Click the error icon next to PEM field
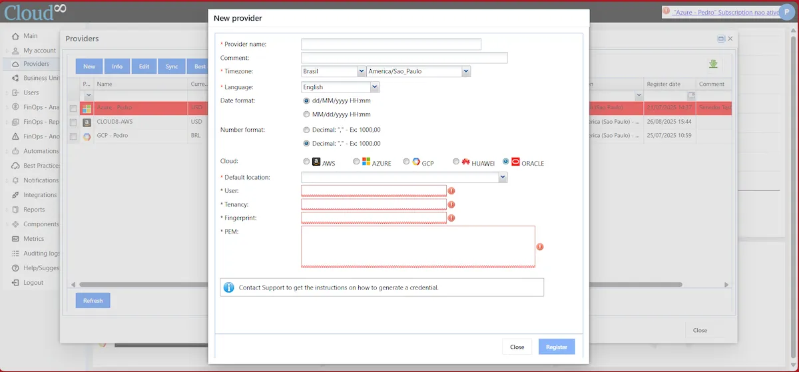The height and width of the screenshot is (372, 799). coord(540,246)
